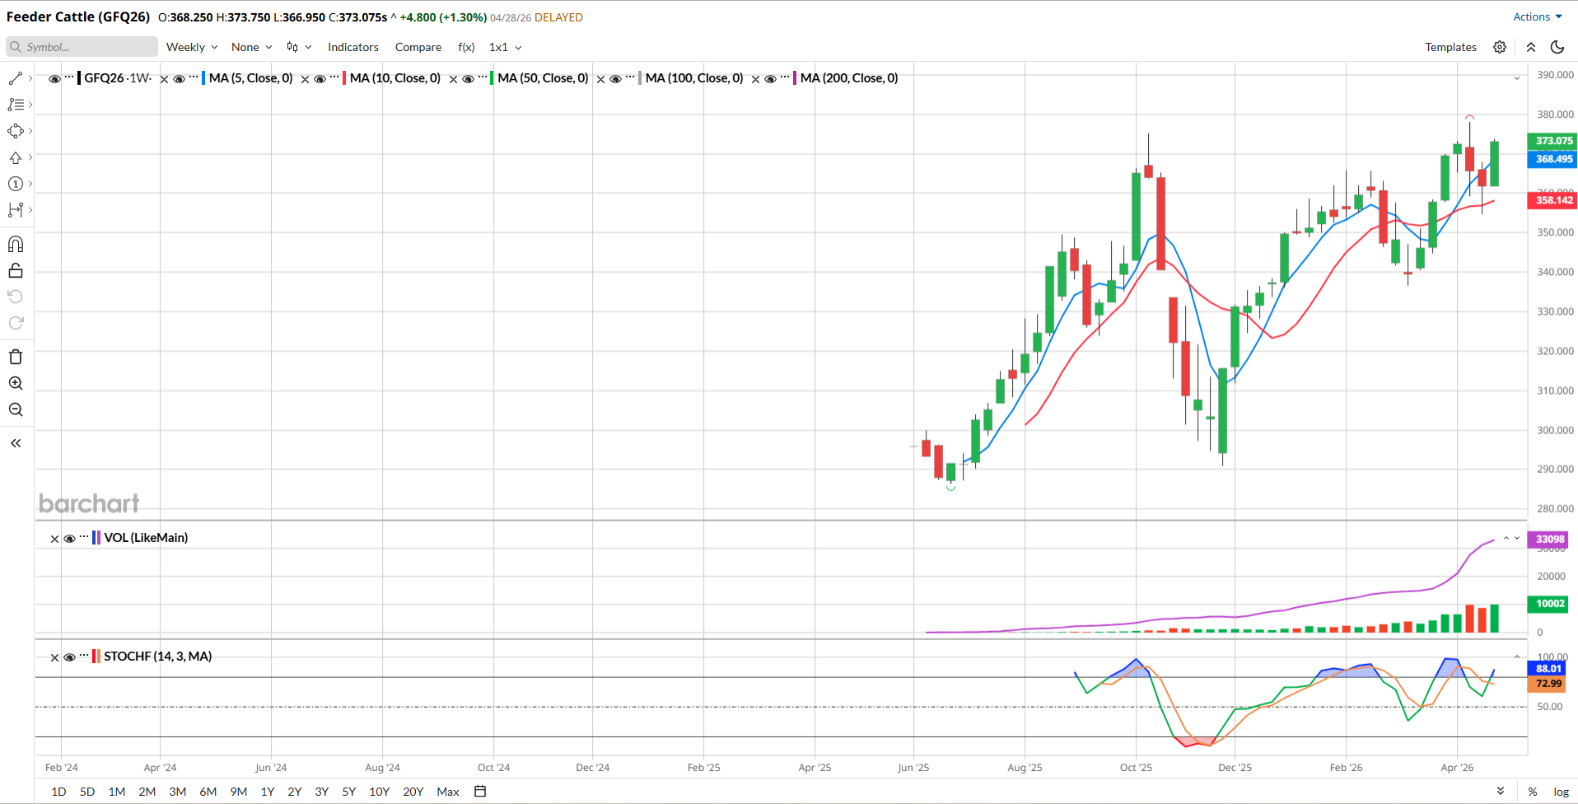Click the MA (200, Close, 0) color swatch
Image resolution: width=1578 pixels, height=804 pixels.
click(x=795, y=78)
